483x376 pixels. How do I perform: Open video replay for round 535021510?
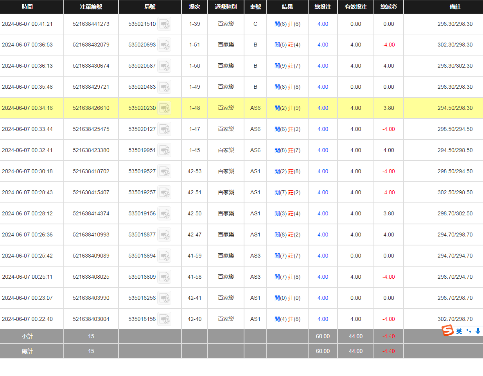pos(164,24)
